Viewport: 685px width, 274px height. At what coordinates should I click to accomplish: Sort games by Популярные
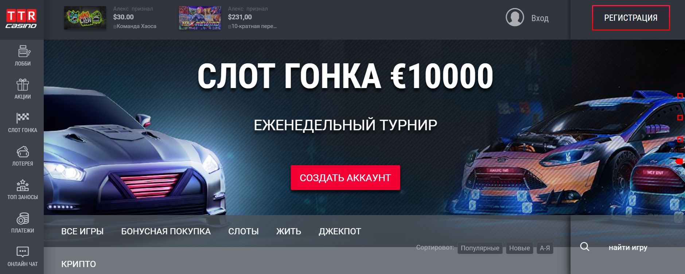[x=480, y=248]
